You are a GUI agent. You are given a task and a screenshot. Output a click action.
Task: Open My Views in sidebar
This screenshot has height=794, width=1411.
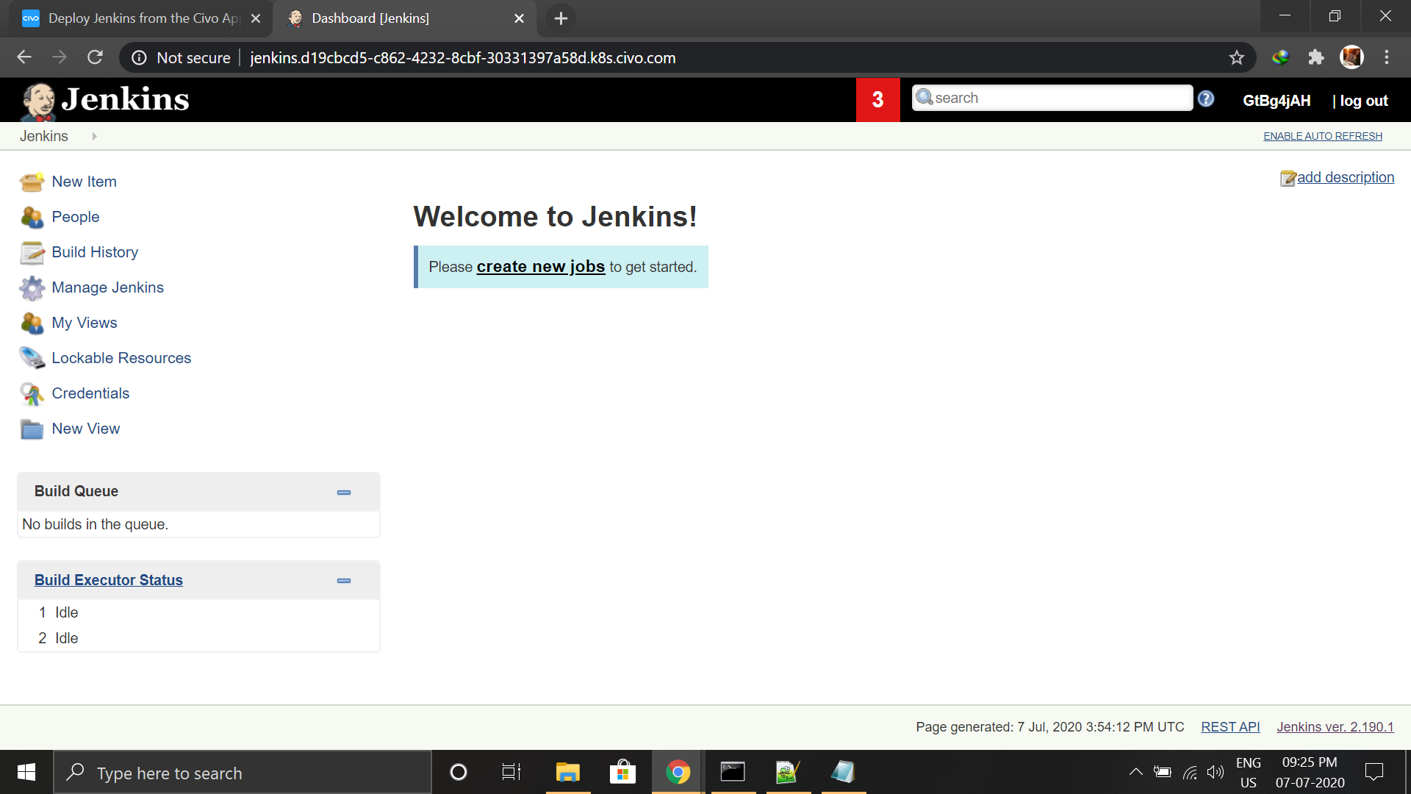[85, 323]
